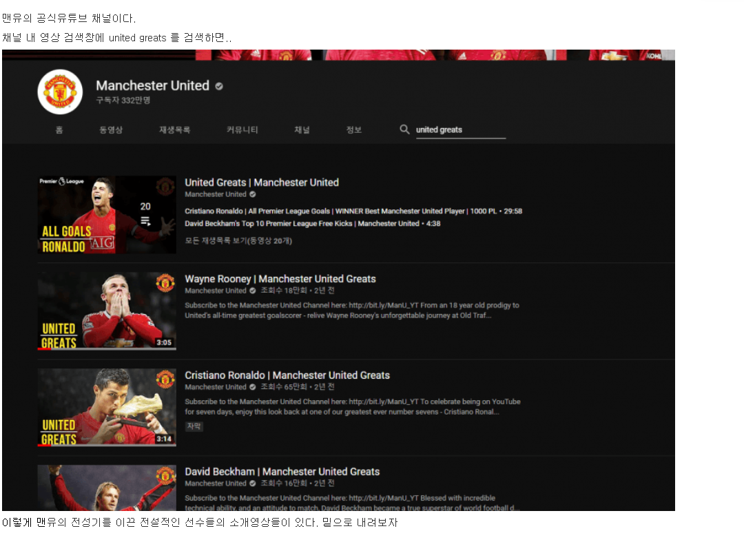
Task: Click the 3:05 duration badge on the Rooney thumbnail
Action: pos(164,342)
